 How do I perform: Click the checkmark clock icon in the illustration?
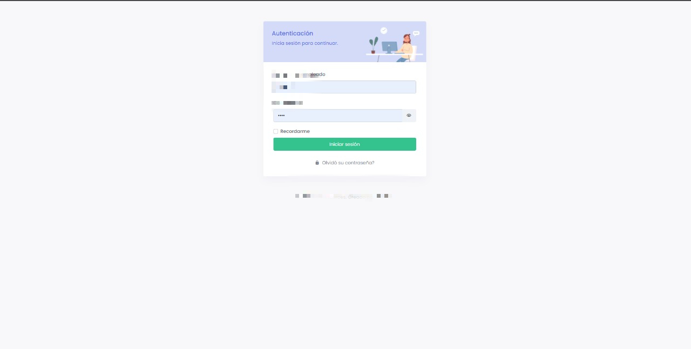(384, 31)
